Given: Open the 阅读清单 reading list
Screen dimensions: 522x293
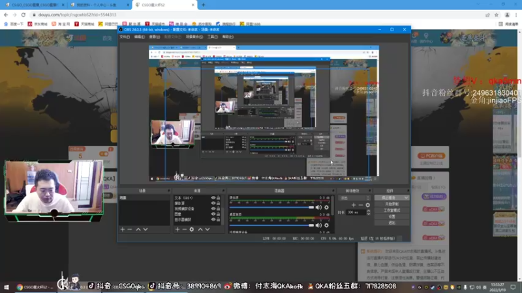Looking at the screenshot, I should (x=508, y=24).
